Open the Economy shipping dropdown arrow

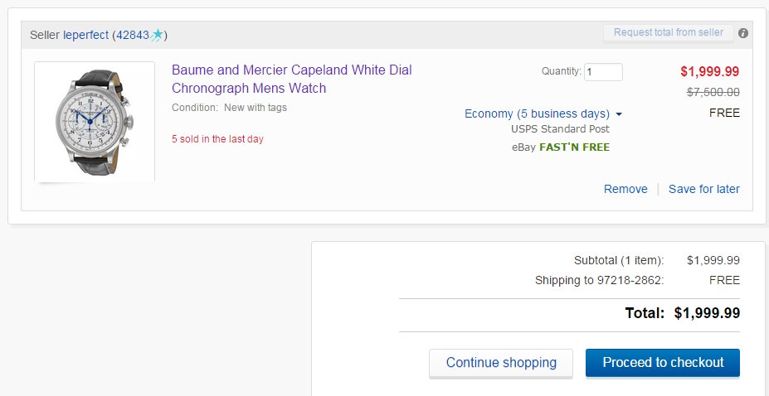(619, 114)
